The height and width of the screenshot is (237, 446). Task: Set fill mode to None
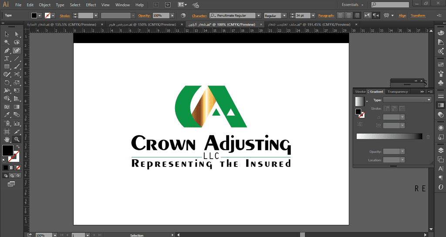[x=18, y=168]
